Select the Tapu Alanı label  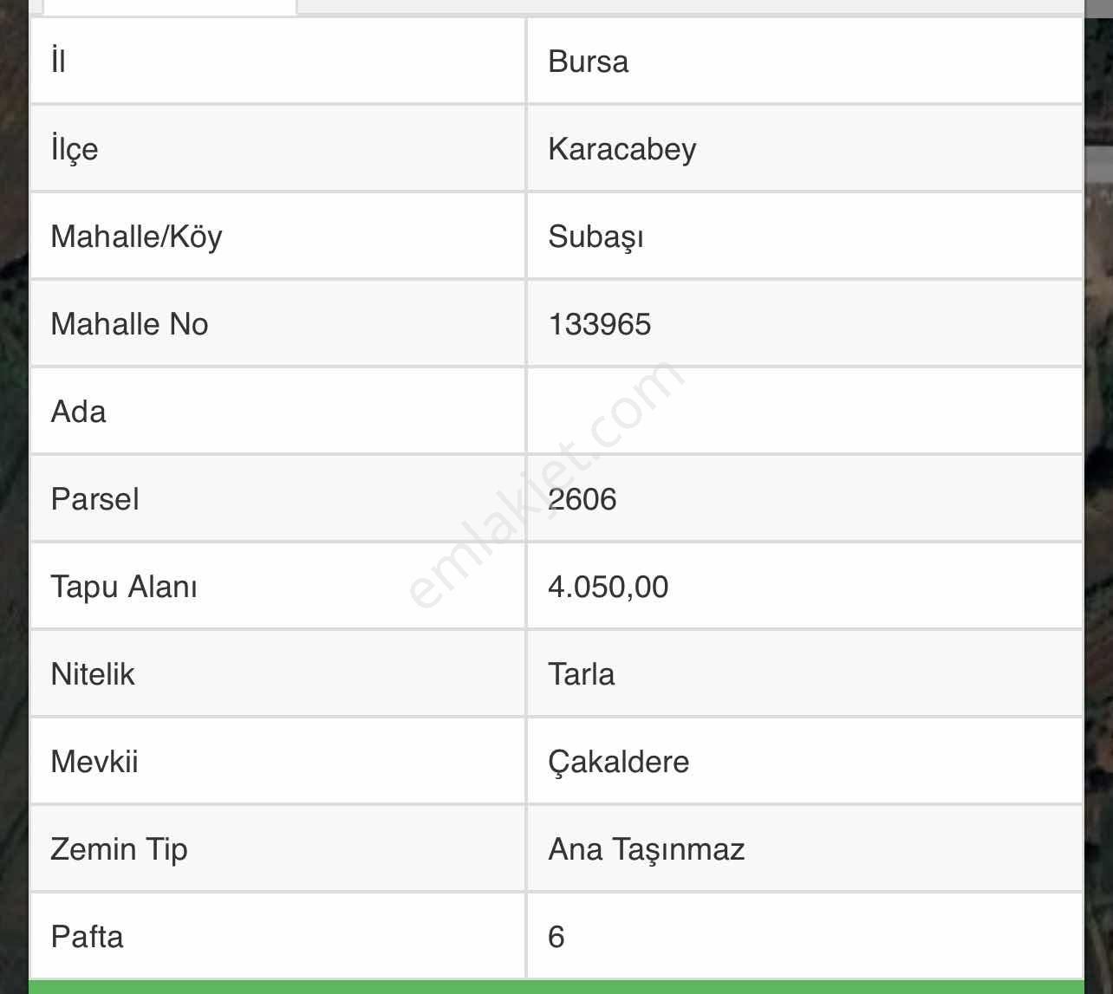[124, 587]
